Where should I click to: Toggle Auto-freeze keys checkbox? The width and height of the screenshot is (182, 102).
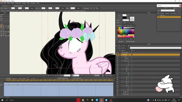point(72,78)
